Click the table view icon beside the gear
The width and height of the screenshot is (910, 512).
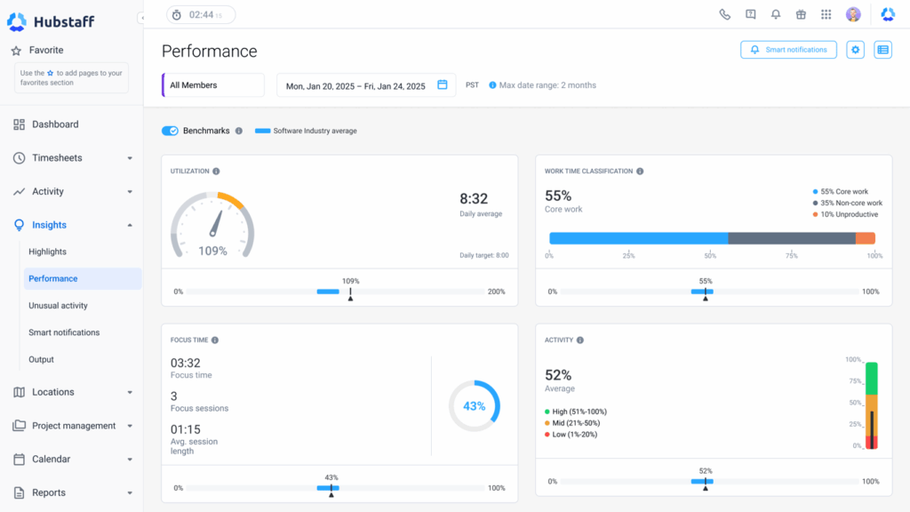pos(882,50)
